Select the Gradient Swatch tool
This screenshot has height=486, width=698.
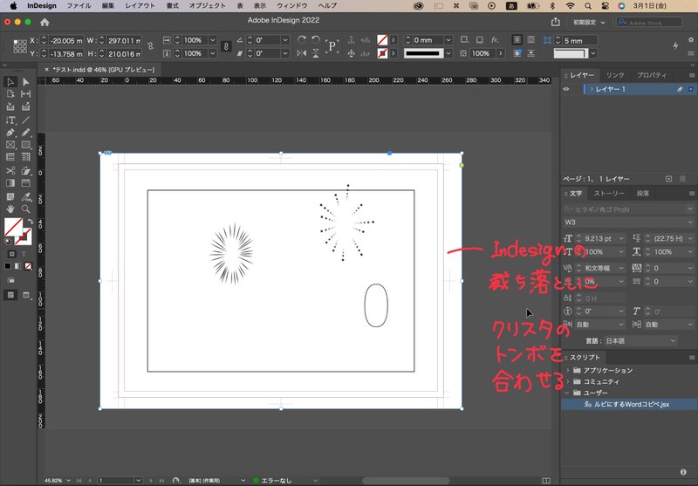point(10,183)
